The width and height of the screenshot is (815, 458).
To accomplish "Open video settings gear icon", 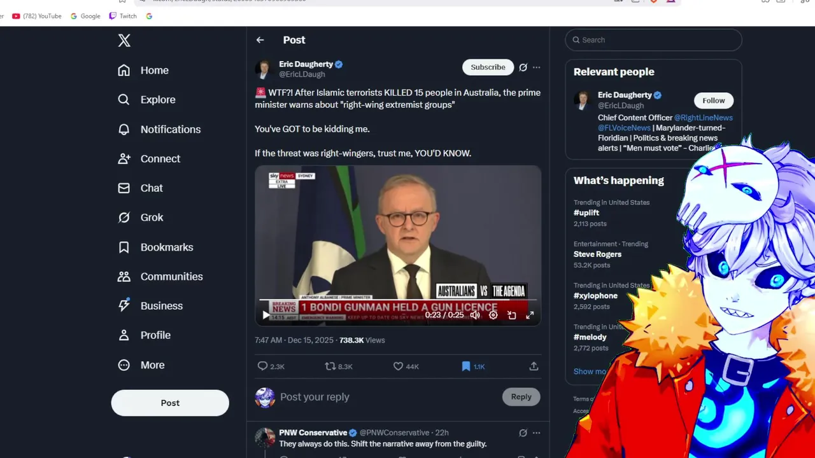I will [493, 315].
